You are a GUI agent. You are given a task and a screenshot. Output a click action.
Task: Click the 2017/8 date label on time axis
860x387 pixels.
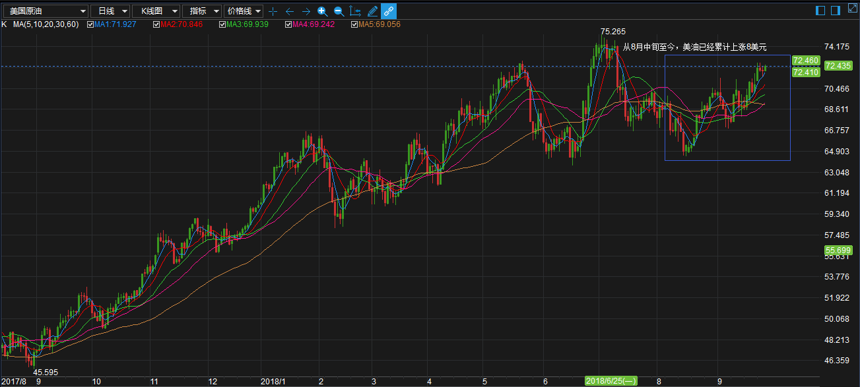coord(14,381)
